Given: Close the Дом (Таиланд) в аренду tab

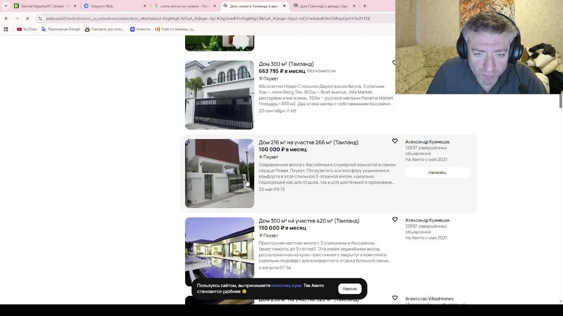Looking at the screenshot, I should (354, 6).
